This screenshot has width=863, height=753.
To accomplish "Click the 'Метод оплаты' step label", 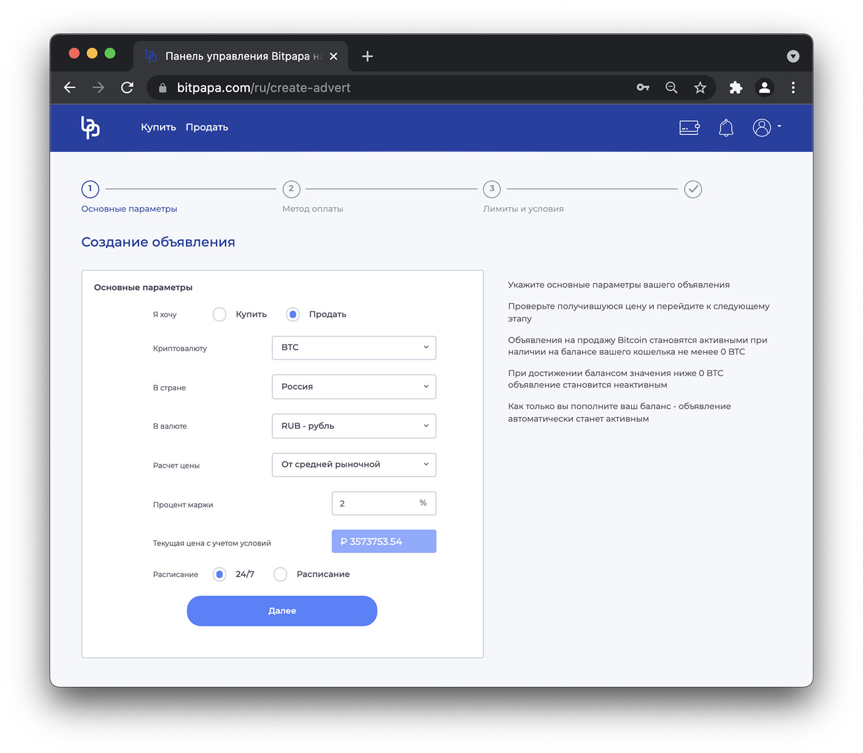I will (312, 209).
